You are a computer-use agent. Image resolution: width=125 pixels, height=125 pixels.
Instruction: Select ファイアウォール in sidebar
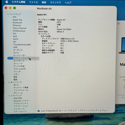click(x=21, y=90)
